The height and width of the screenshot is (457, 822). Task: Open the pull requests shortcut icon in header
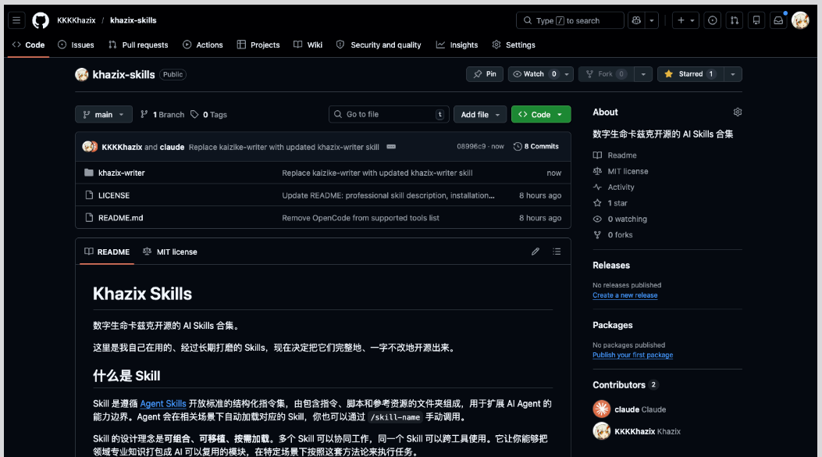point(734,20)
